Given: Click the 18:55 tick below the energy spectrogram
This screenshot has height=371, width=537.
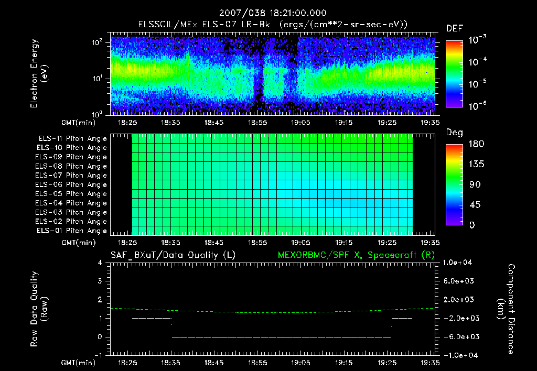Looking at the screenshot, I should coord(257,123).
